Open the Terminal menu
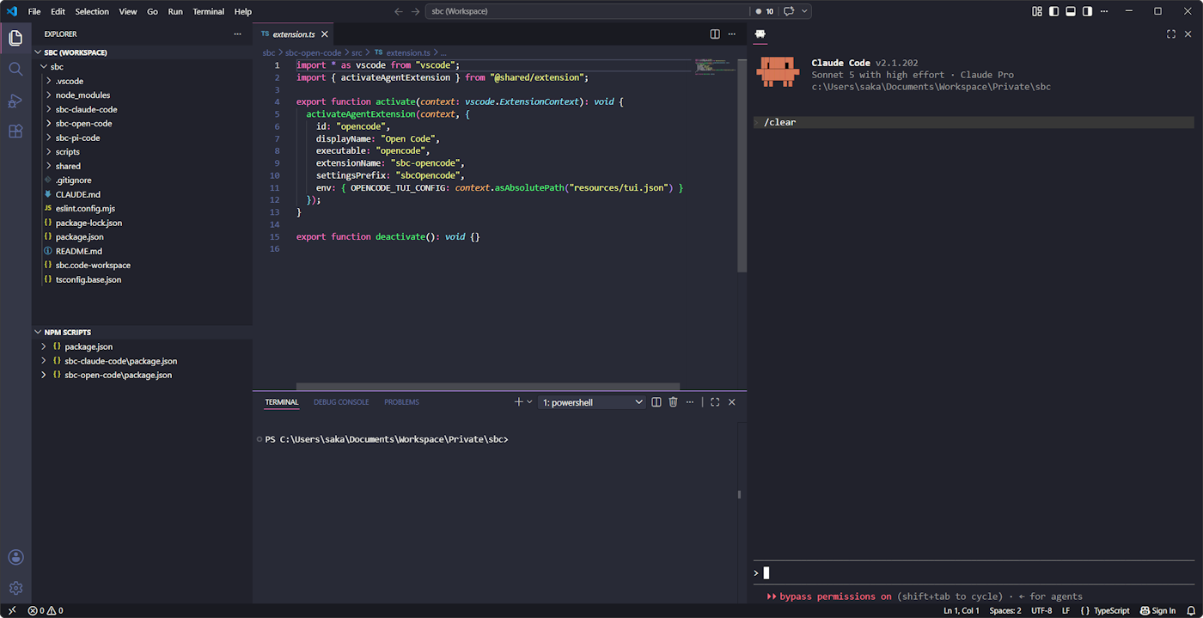The image size is (1203, 618). pyautogui.click(x=208, y=11)
